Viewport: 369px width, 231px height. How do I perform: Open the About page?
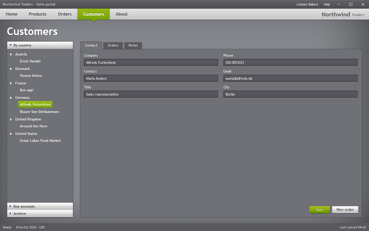click(121, 14)
